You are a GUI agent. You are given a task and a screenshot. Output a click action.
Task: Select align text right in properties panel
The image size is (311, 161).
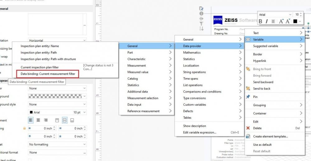[x=46, y=120]
